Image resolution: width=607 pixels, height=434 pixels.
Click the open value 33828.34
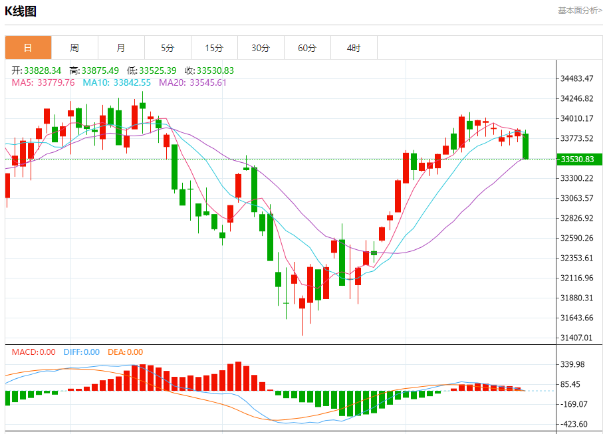point(43,70)
